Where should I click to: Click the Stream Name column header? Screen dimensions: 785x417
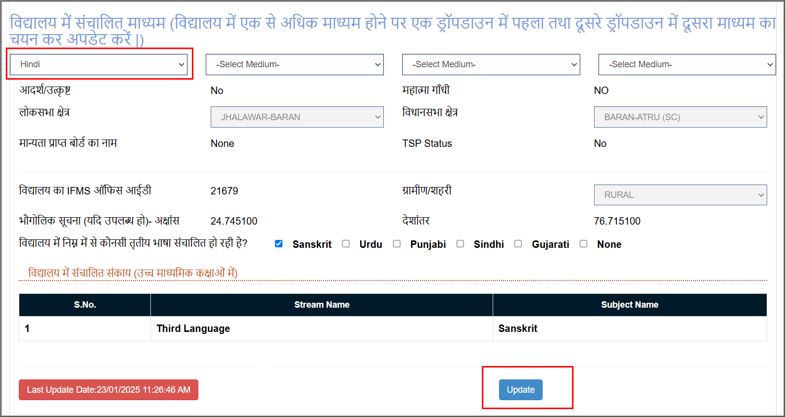[322, 305]
